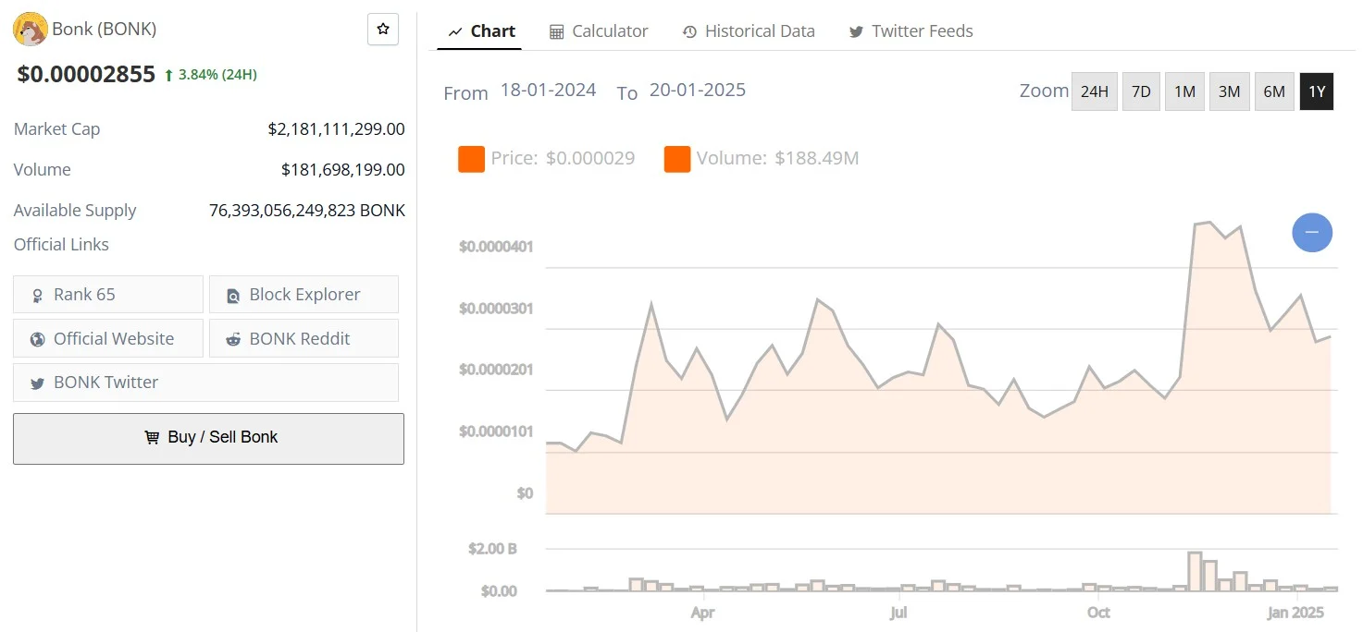
Task: Open the Twitter Feeds tab
Action: pyautogui.click(x=911, y=30)
